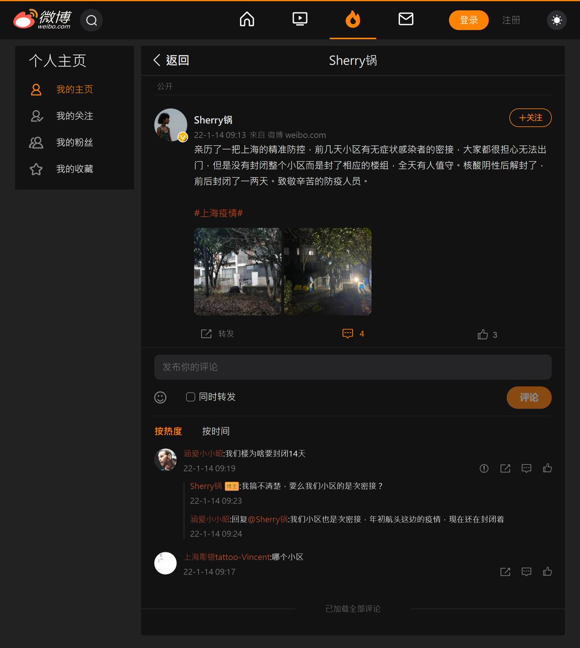Reply to 涵爱小小昭's comment via bubble icon
Image resolution: width=580 pixels, height=648 pixels.
click(527, 468)
